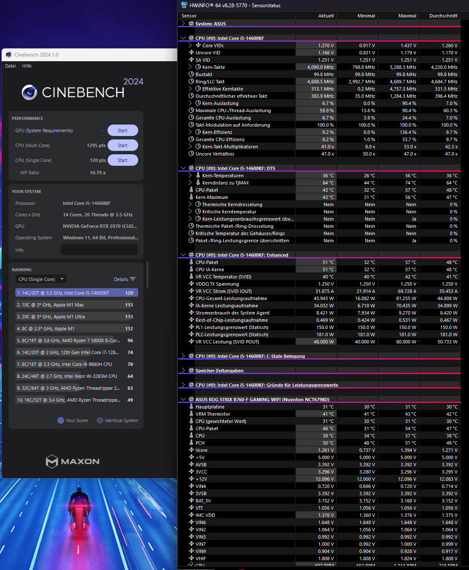The image size is (469, 570).
Task: Expand the Effektive Kerntakte row
Action: point(190,89)
